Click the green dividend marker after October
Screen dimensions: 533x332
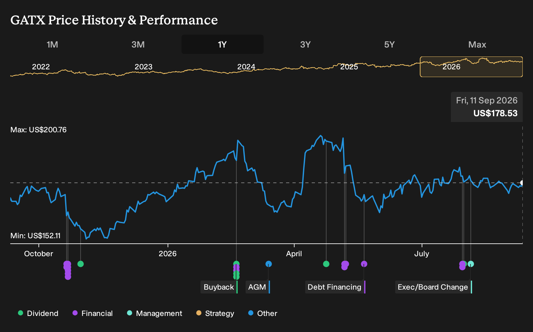point(80,264)
